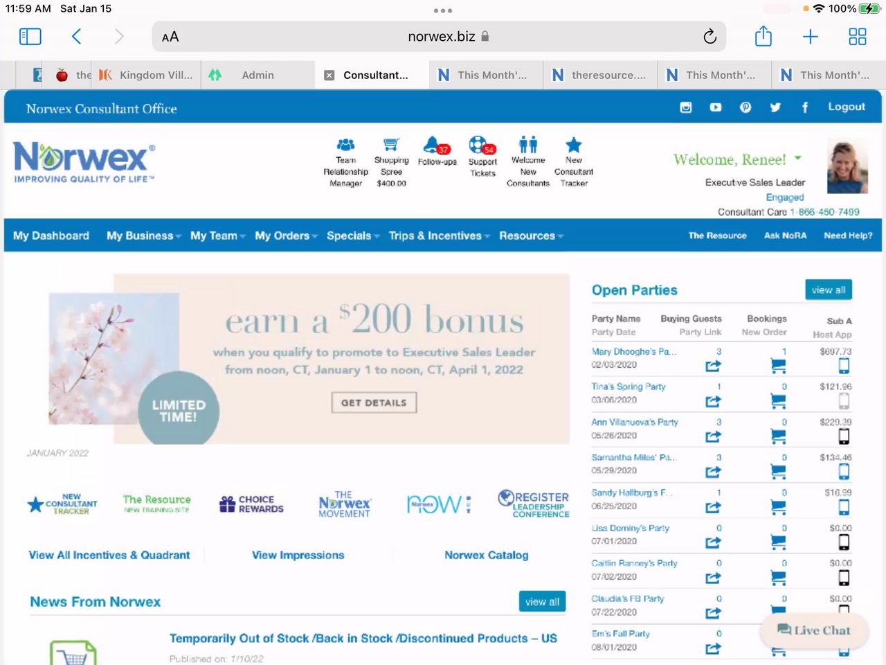Expand the Trips & Incentives menu
The height and width of the screenshot is (665, 886).
point(439,236)
